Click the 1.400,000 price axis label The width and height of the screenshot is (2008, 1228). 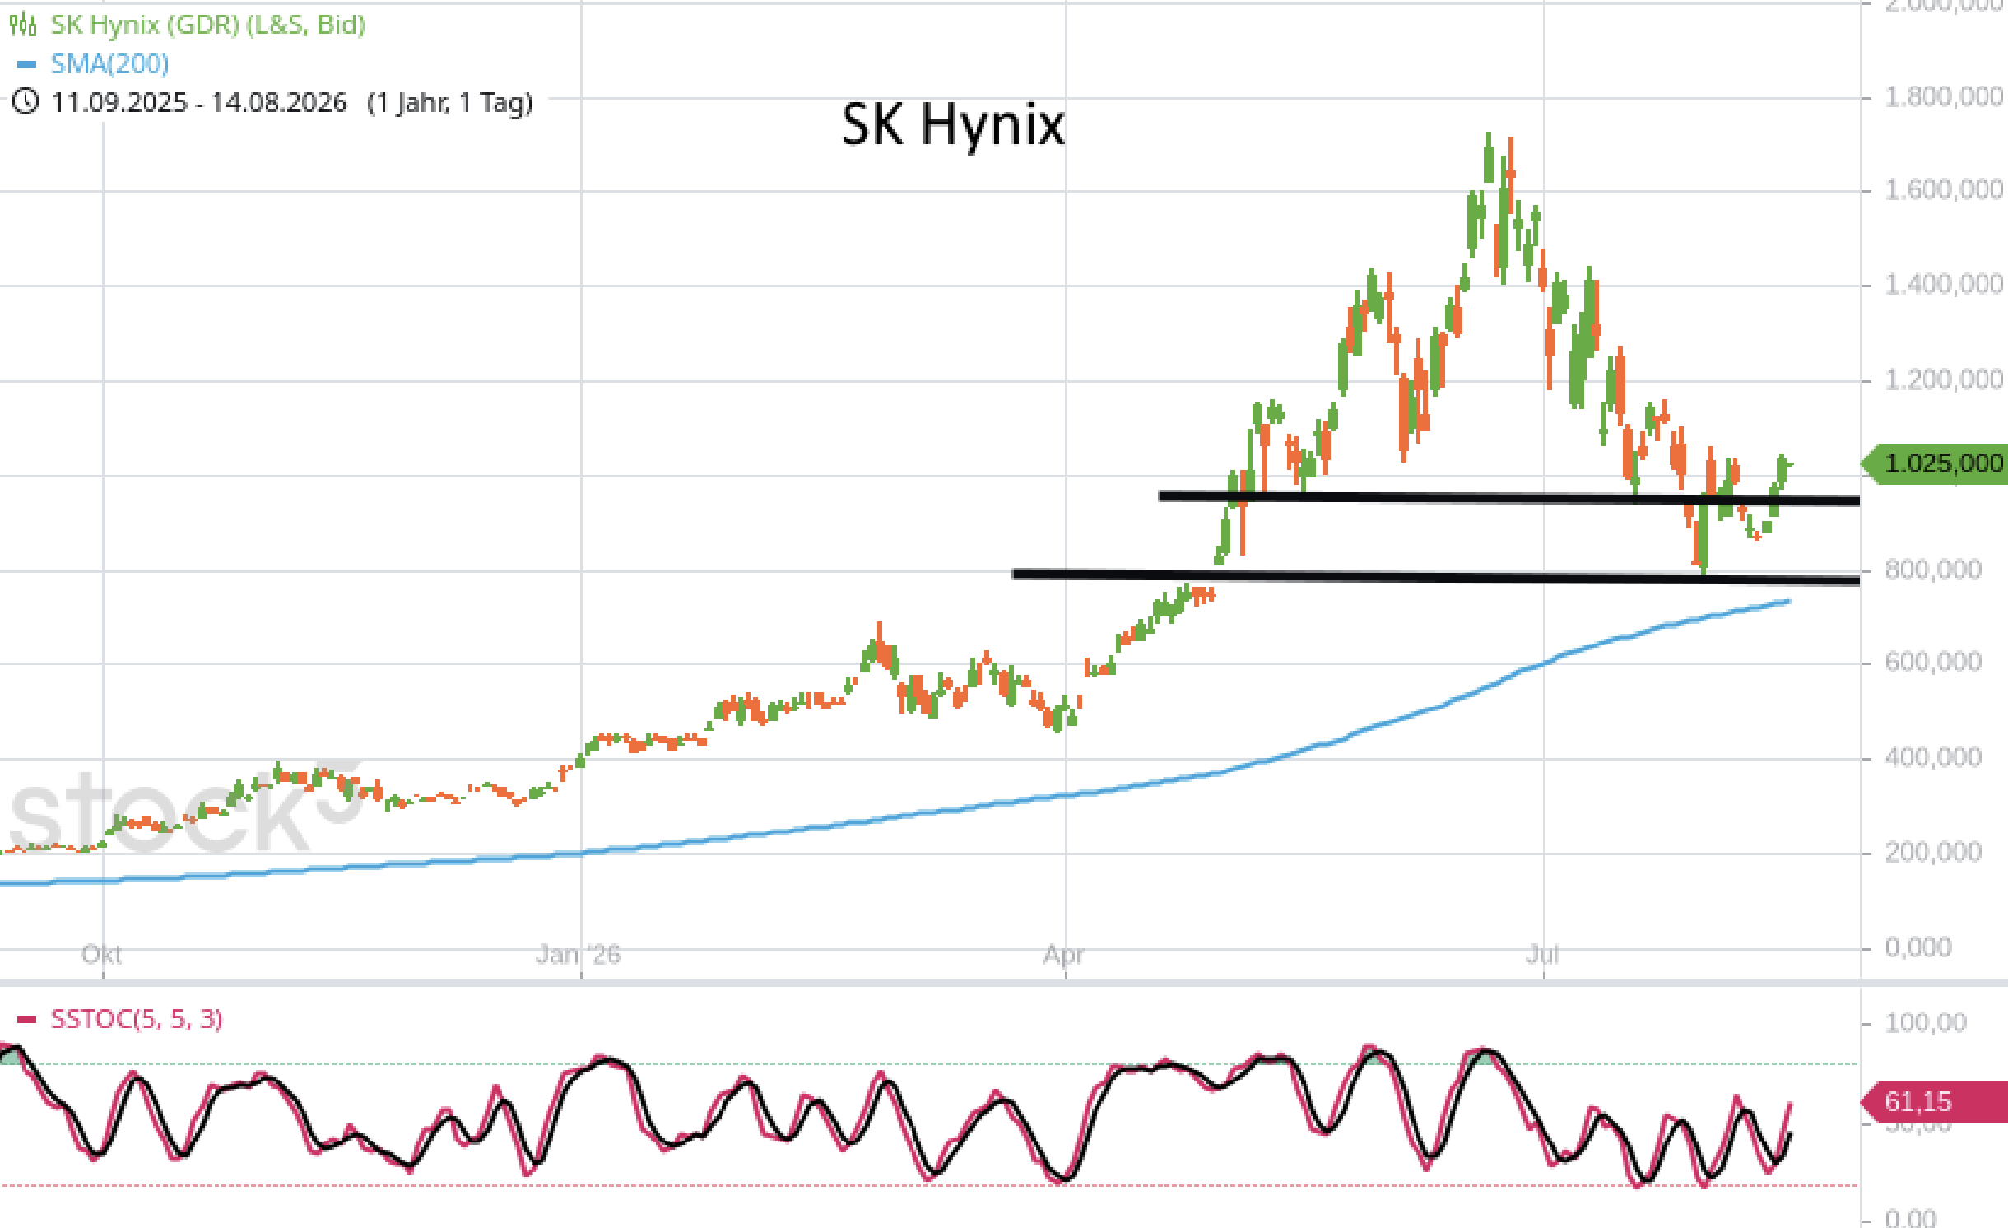(1944, 285)
